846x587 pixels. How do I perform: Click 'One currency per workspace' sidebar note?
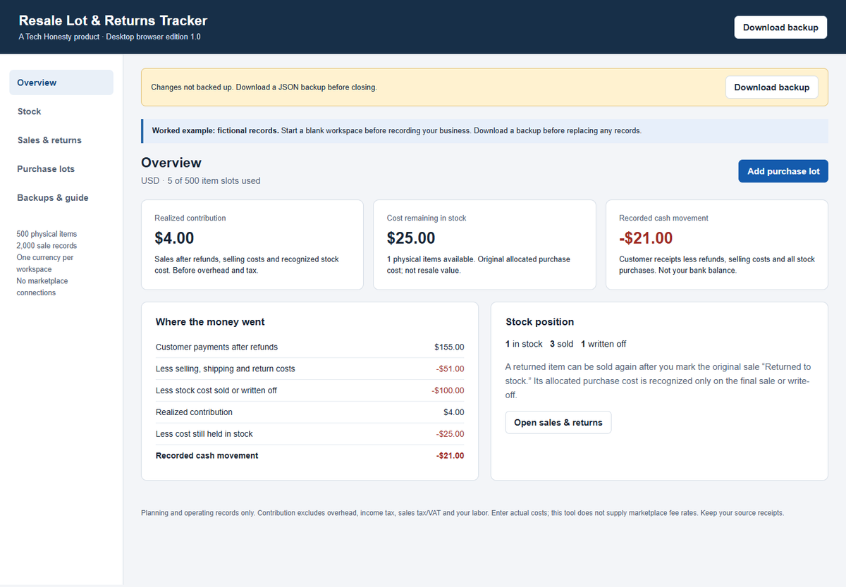click(45, 264)
